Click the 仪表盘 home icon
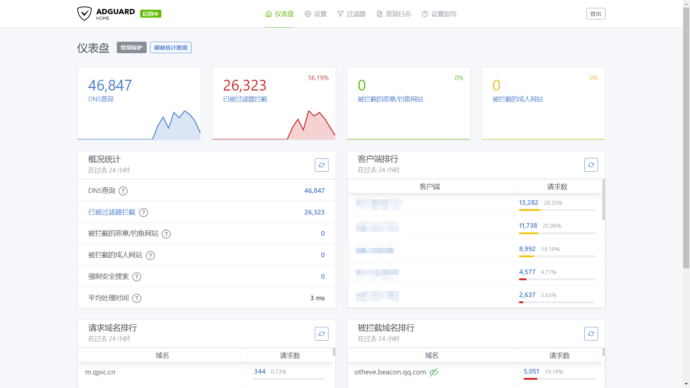The height and width of the screenshot is (388, 690). point(268,14)
